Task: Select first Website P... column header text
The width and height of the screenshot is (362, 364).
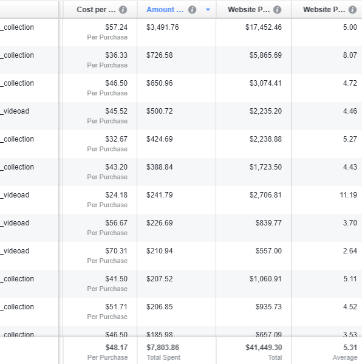Action: tap(249, 10)
